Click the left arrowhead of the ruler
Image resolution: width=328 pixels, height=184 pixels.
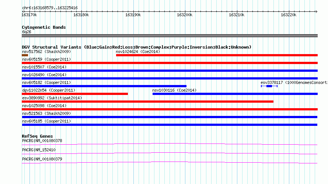point(23,11)
